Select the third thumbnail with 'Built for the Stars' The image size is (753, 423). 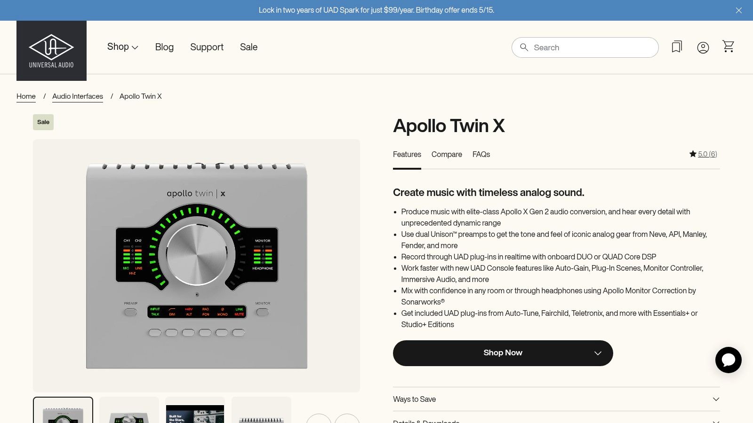[195, 410]
